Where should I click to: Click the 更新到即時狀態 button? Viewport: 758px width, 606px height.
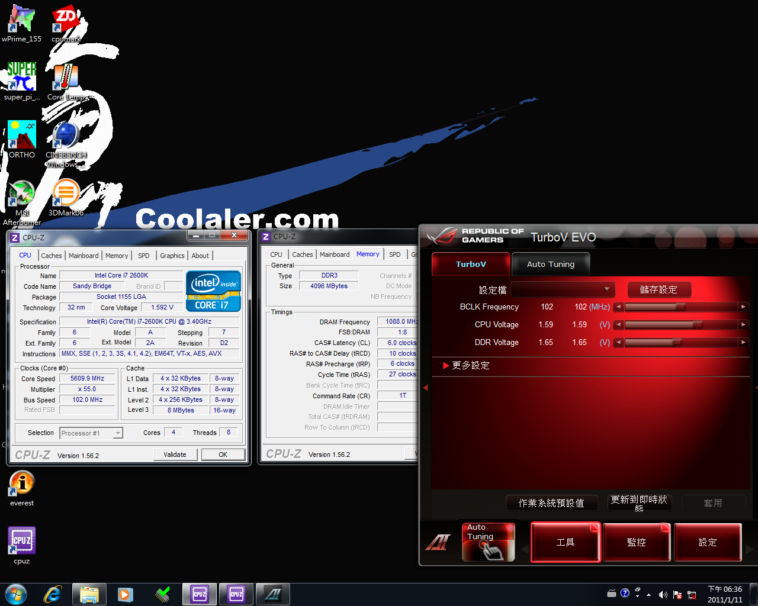pyautogui.click(x=640, y=503)
